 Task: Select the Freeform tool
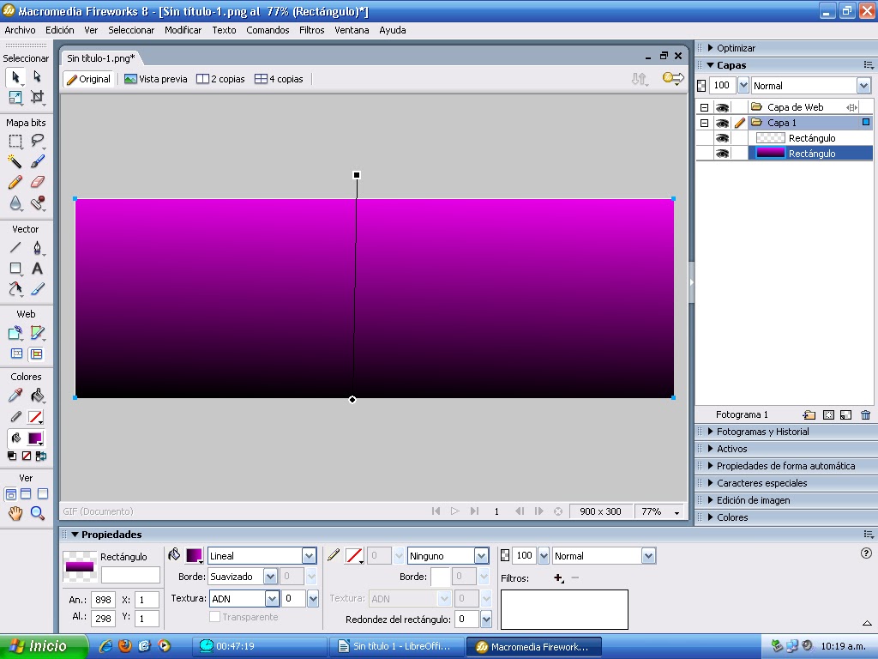coord(15,289)
